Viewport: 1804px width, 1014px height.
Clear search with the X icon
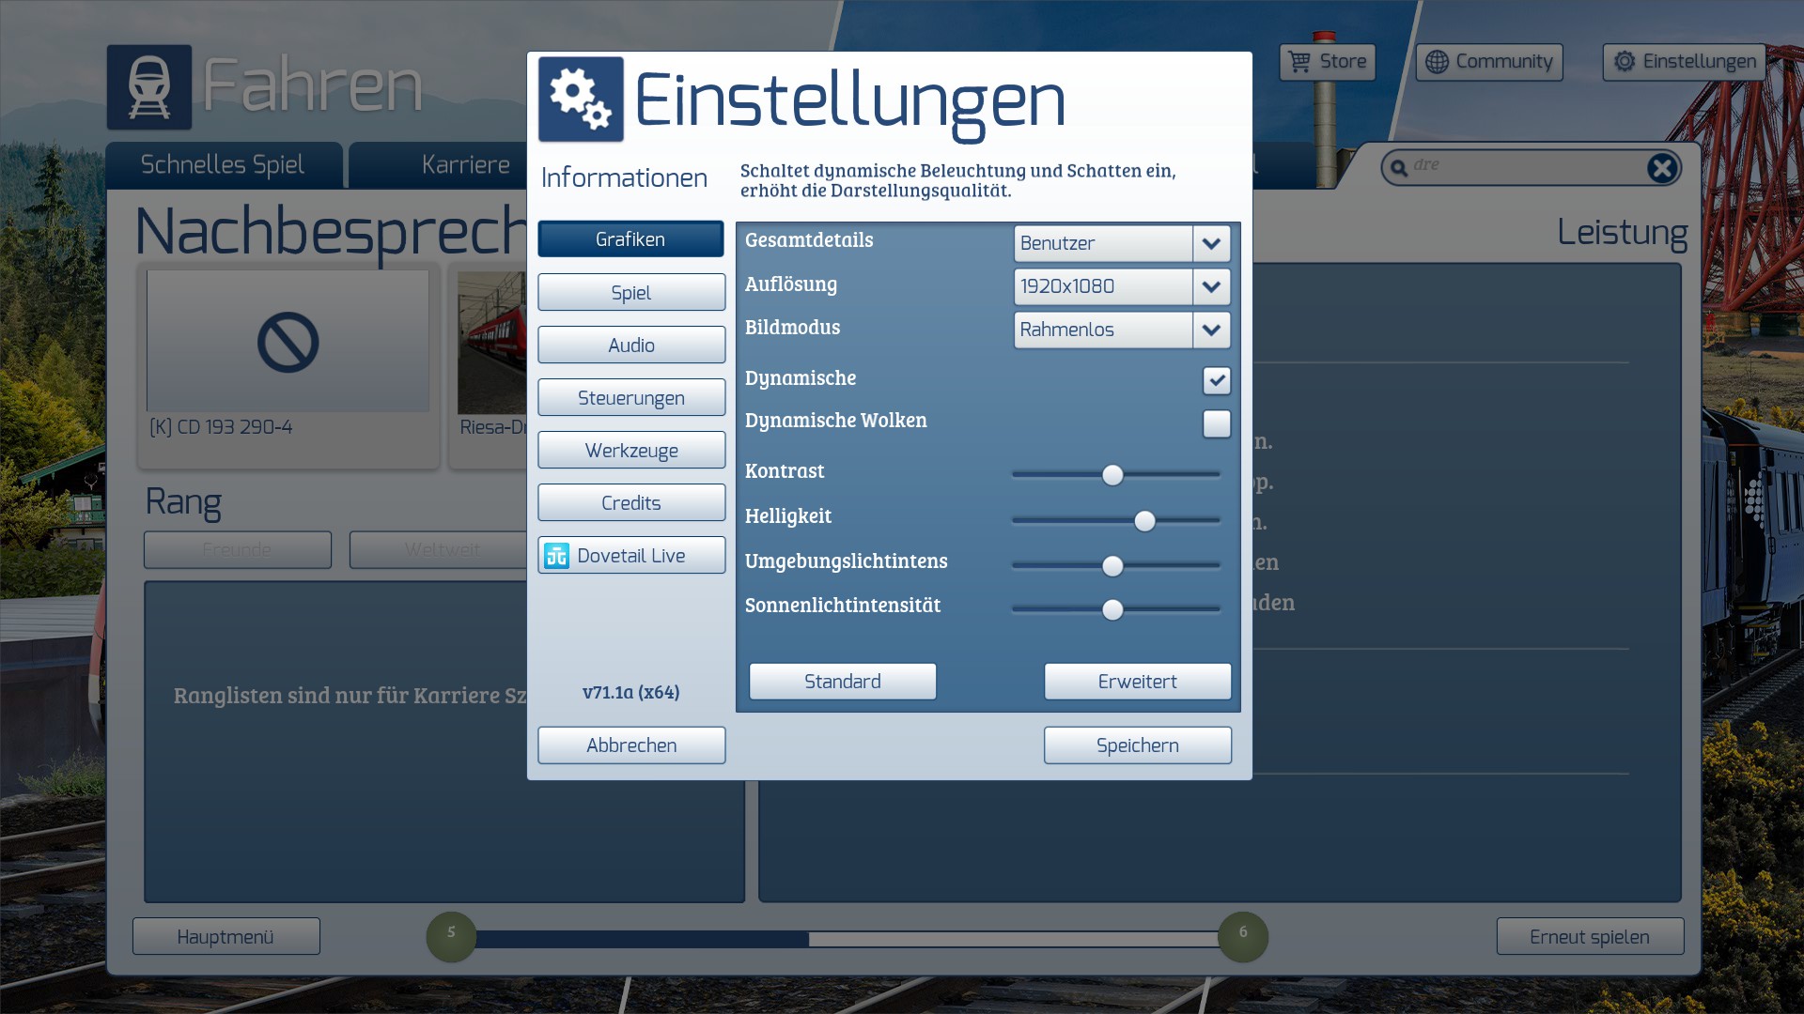pos(1661,168)
